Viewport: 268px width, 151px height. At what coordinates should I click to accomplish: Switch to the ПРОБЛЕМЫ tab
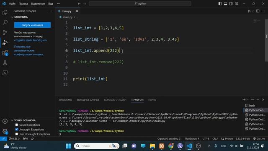[x=65, y=100]
